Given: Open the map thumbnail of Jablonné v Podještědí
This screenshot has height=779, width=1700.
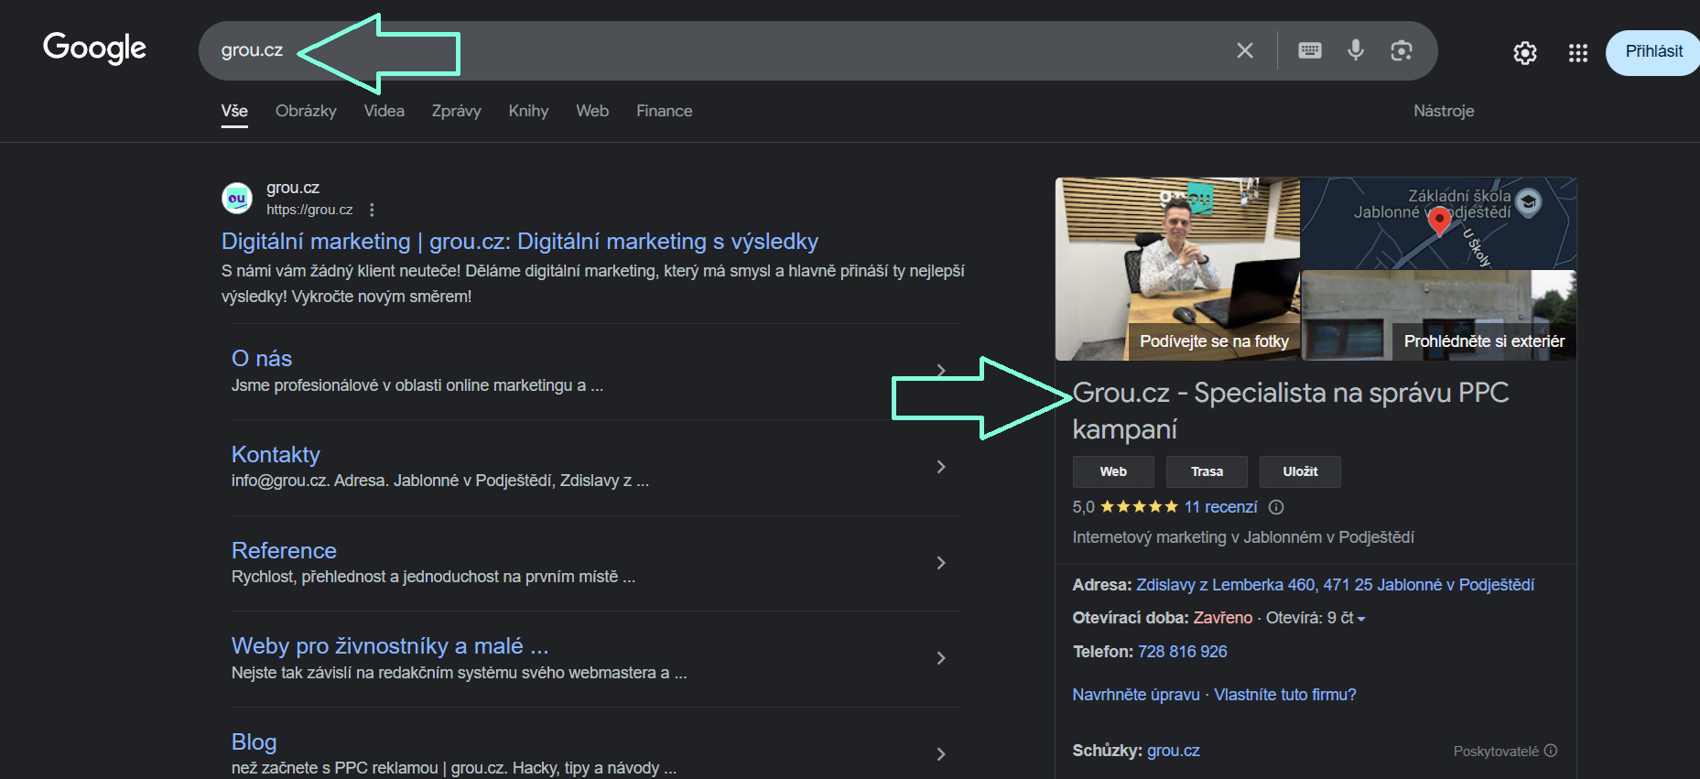Looking at the screenshot, I should pyautogui.click(x=1439, y=223).
